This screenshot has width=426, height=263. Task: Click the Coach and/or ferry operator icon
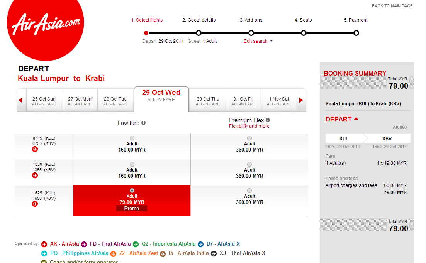click(x=44, y=261)
